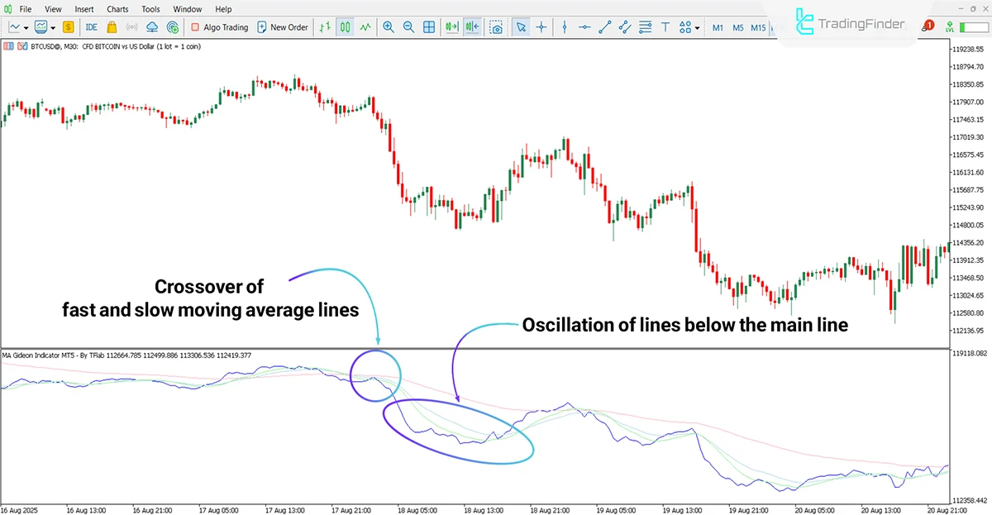Select the Trendline drawing tool
The width and height of the screenshot is (992, 515).
[606, 27]
